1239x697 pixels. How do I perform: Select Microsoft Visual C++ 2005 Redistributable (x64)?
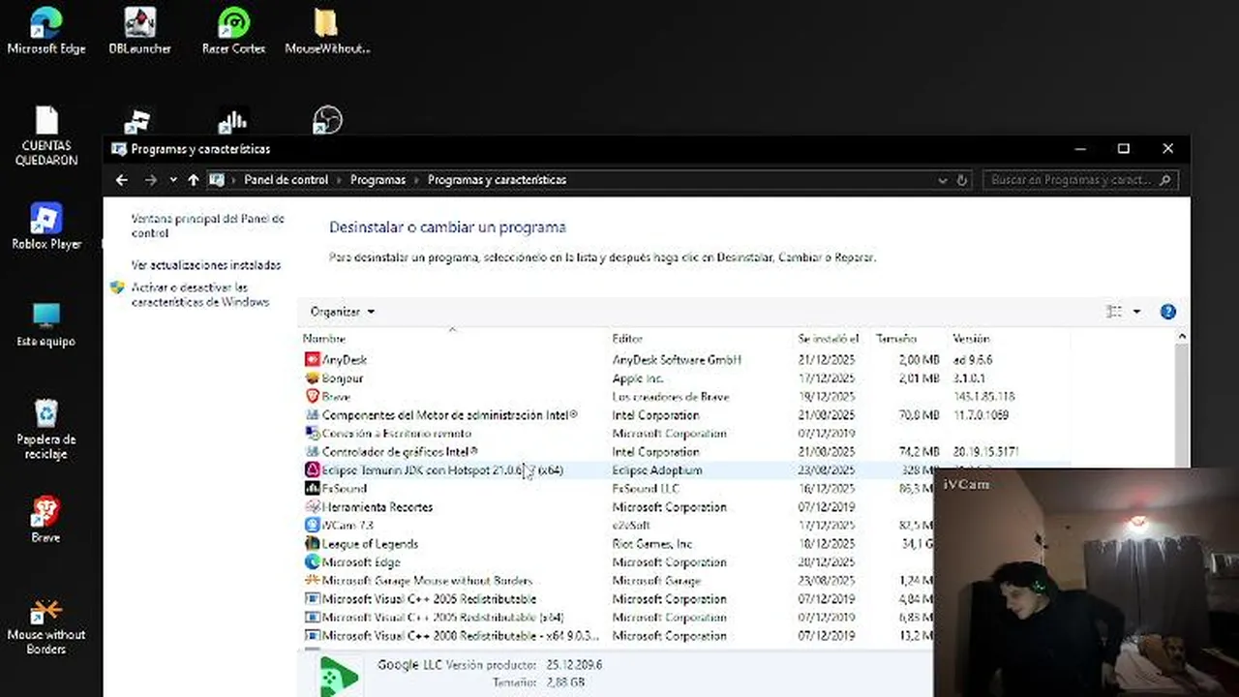[x=617, y=617]
